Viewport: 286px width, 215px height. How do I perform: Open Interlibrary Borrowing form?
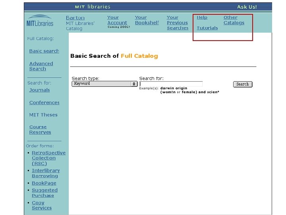[46, 173]
